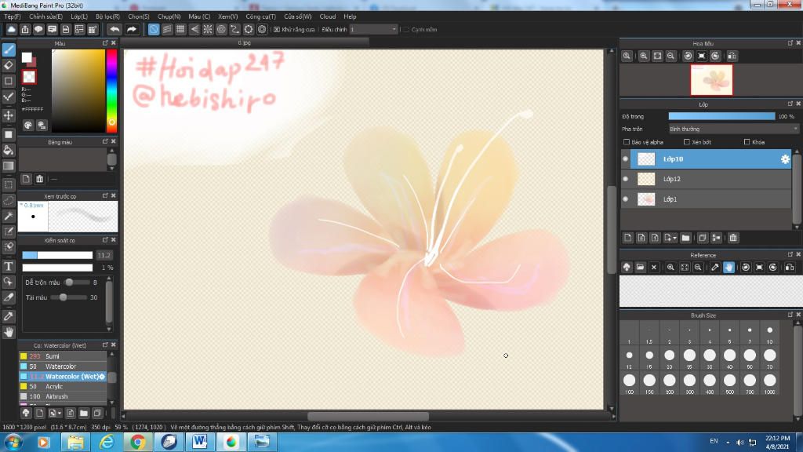Add new layer icon in Layer panel

tap(628, 238)
